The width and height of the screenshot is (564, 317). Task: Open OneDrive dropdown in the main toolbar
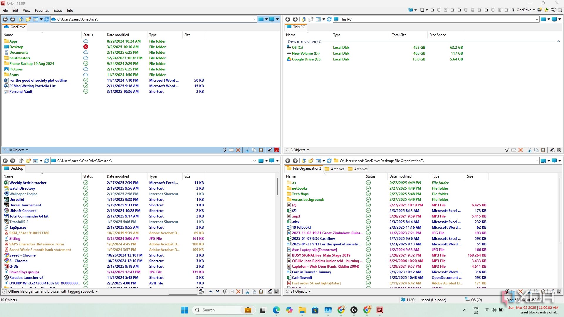tap(534, 10)
